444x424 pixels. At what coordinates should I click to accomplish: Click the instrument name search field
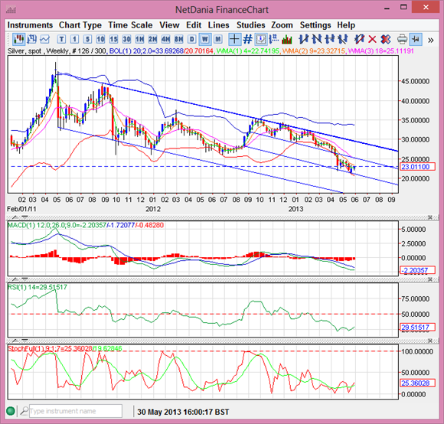[x=76, y=411]
